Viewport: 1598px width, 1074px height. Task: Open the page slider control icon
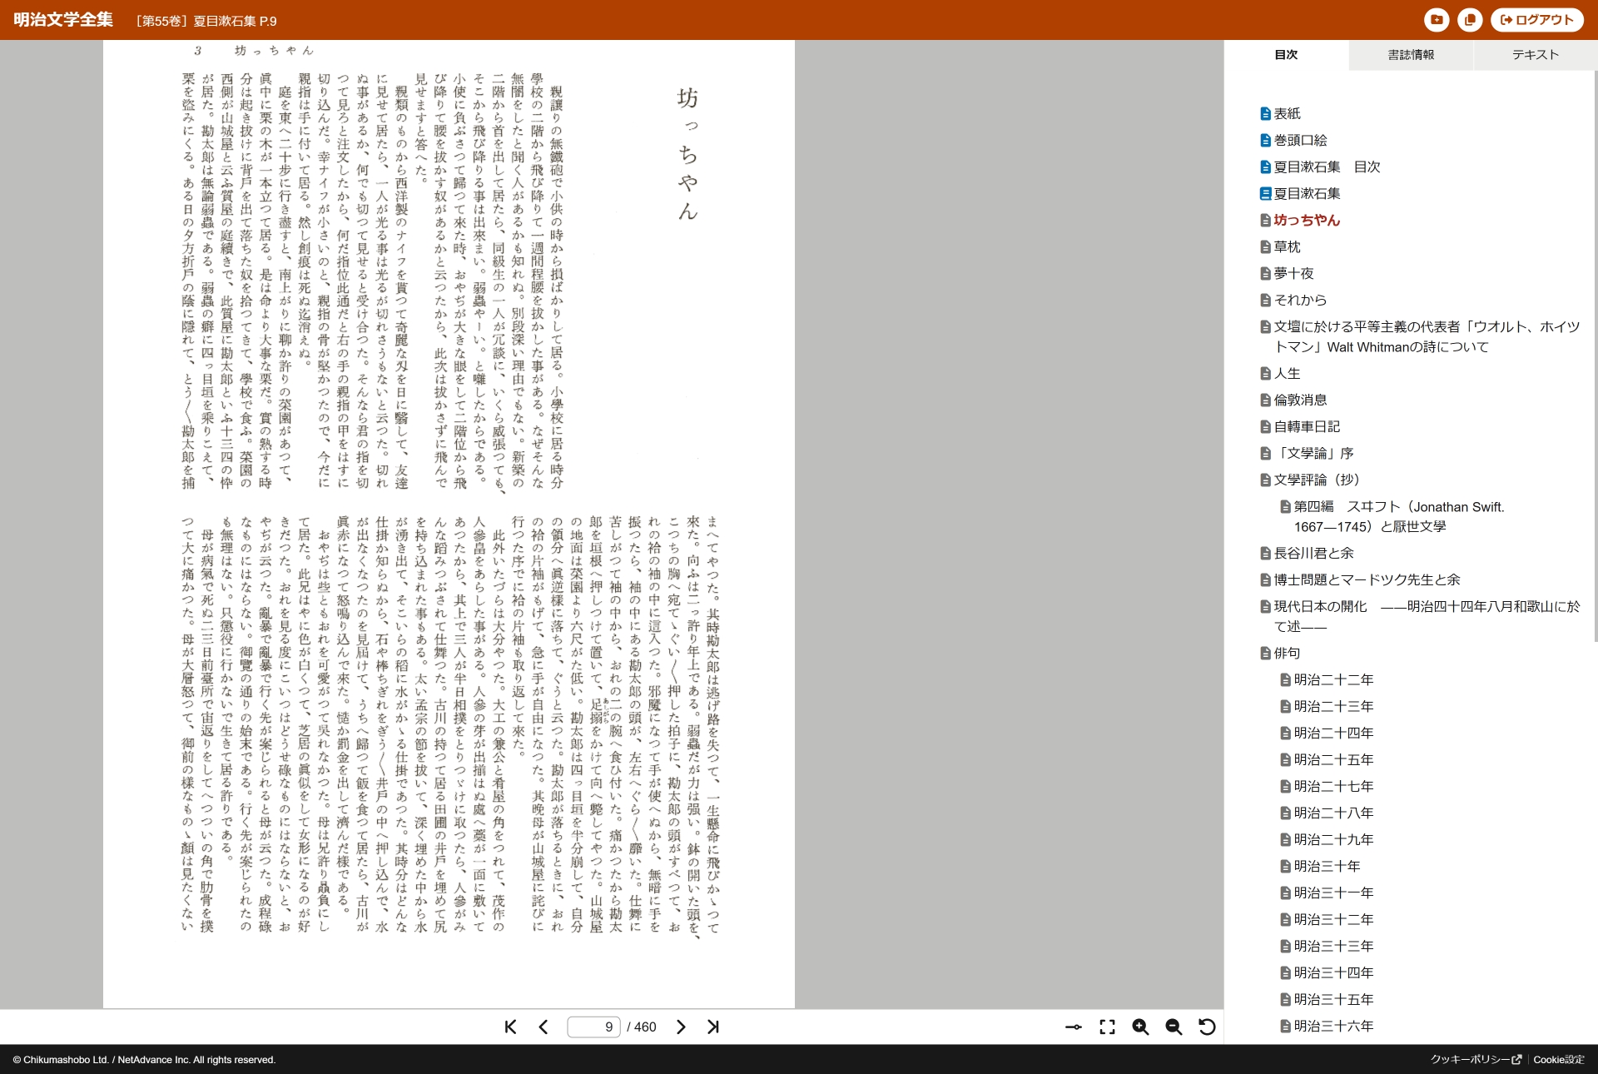(x=1074, y=1027)
